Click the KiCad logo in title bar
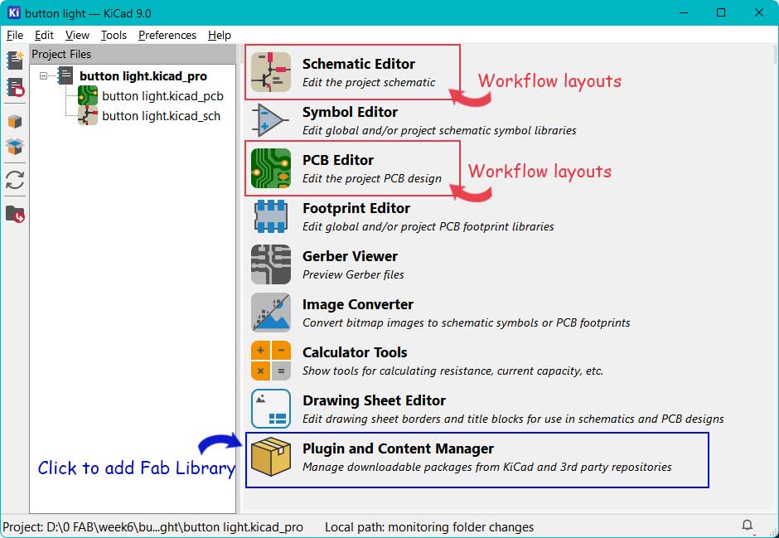Image resolution: width=779 pixels, height=538 pixels. tap(13, 12)
